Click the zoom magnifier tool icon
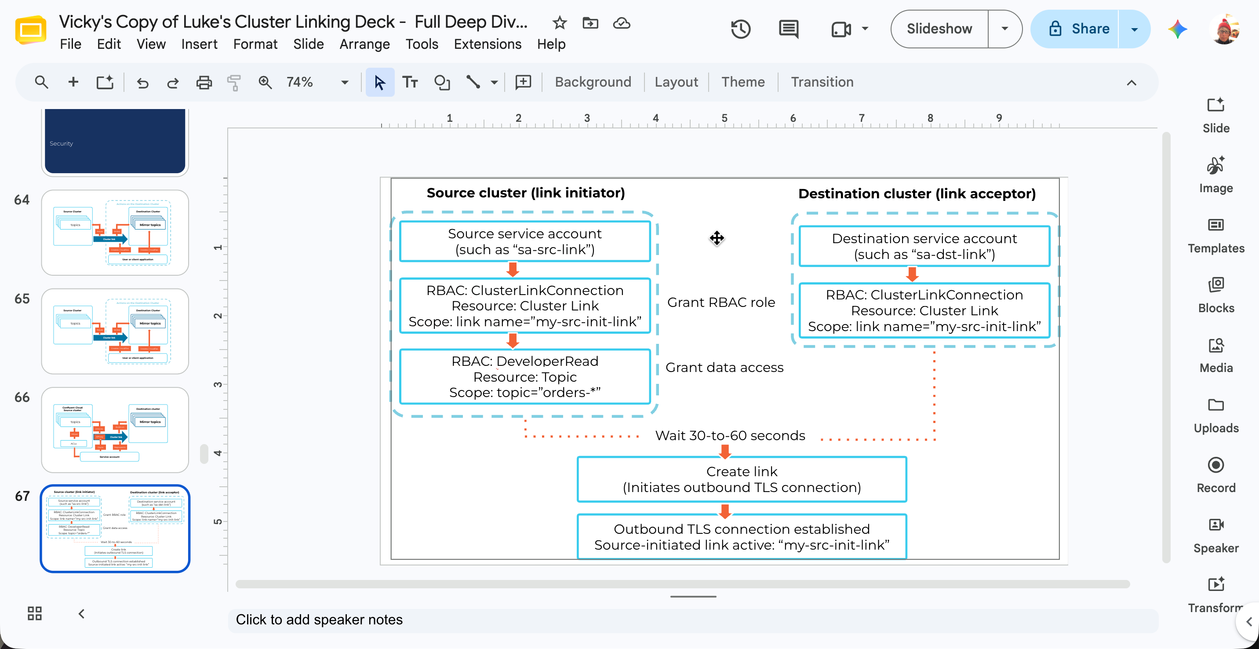Image resolution: width=1259 pixels, height=649 pixels. pos(266,82)
